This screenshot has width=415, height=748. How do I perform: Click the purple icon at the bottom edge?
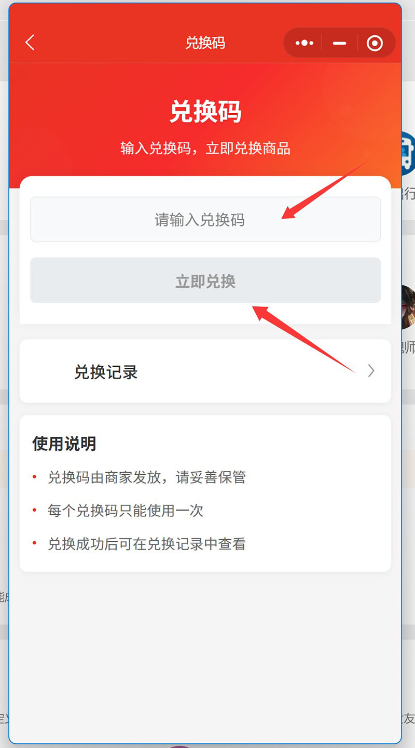click(x=181, y=746)
